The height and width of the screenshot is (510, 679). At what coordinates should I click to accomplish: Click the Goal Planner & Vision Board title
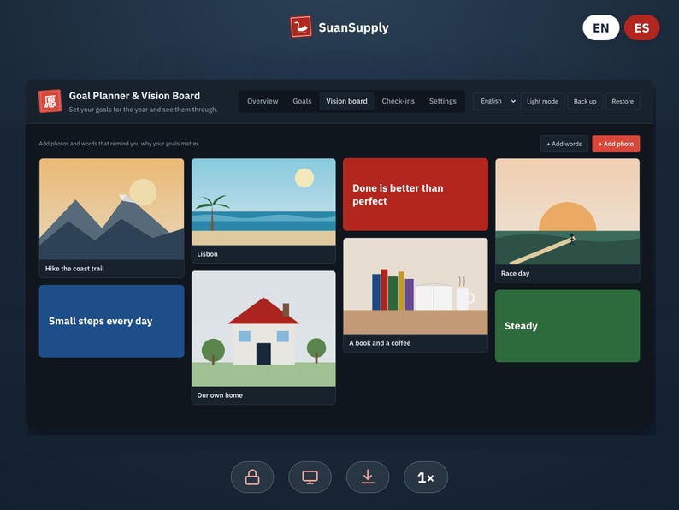click(134, 96)
